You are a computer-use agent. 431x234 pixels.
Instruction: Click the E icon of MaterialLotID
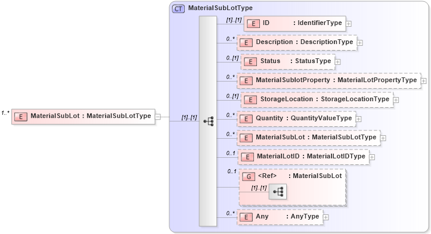click(247, 157)
